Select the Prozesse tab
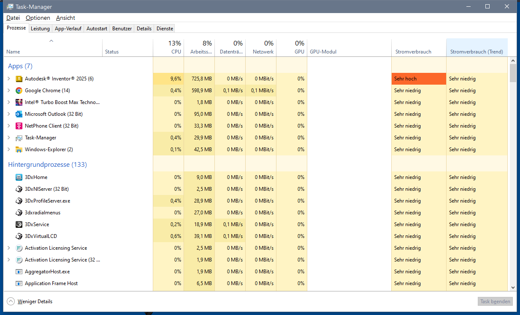Viewport: 520px width, 315px height. (x=16, y=28)
